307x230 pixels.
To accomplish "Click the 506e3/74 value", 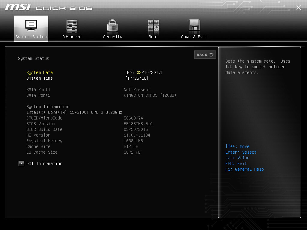I will click(x=133, y=118).
